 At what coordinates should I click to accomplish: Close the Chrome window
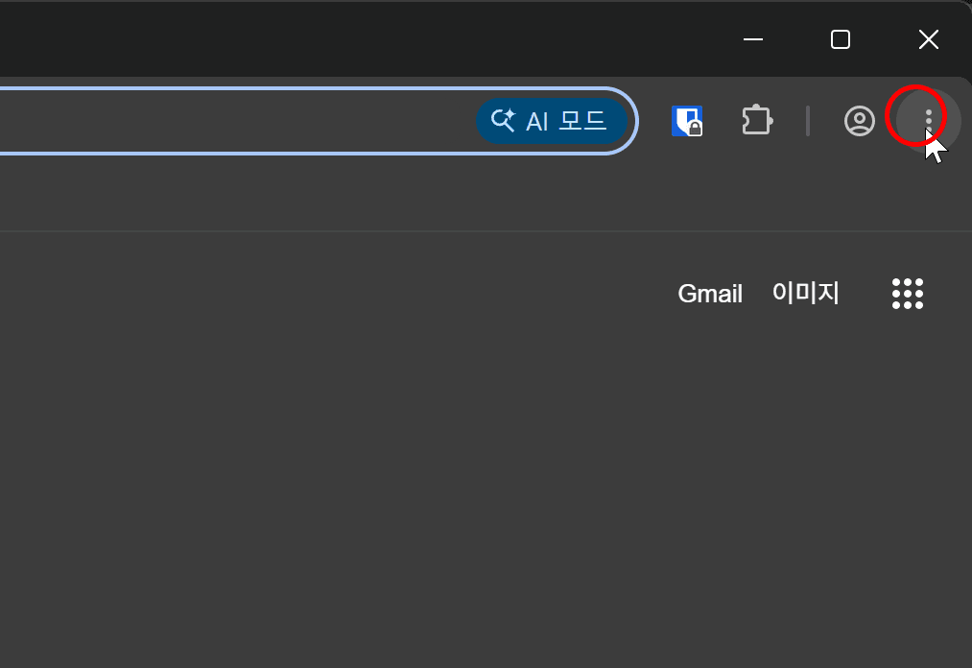point(928,39)
